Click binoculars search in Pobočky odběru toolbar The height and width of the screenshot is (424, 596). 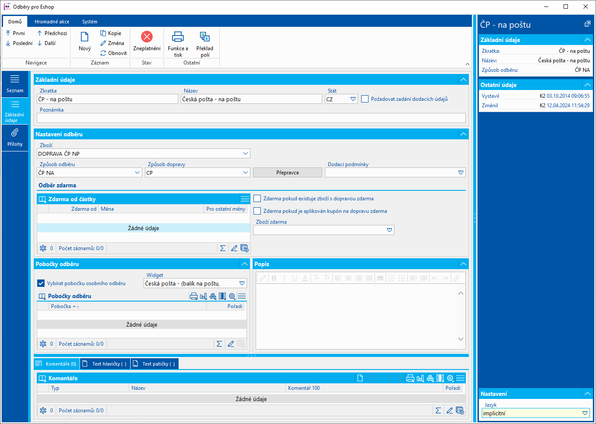click(x=213, y=296)
